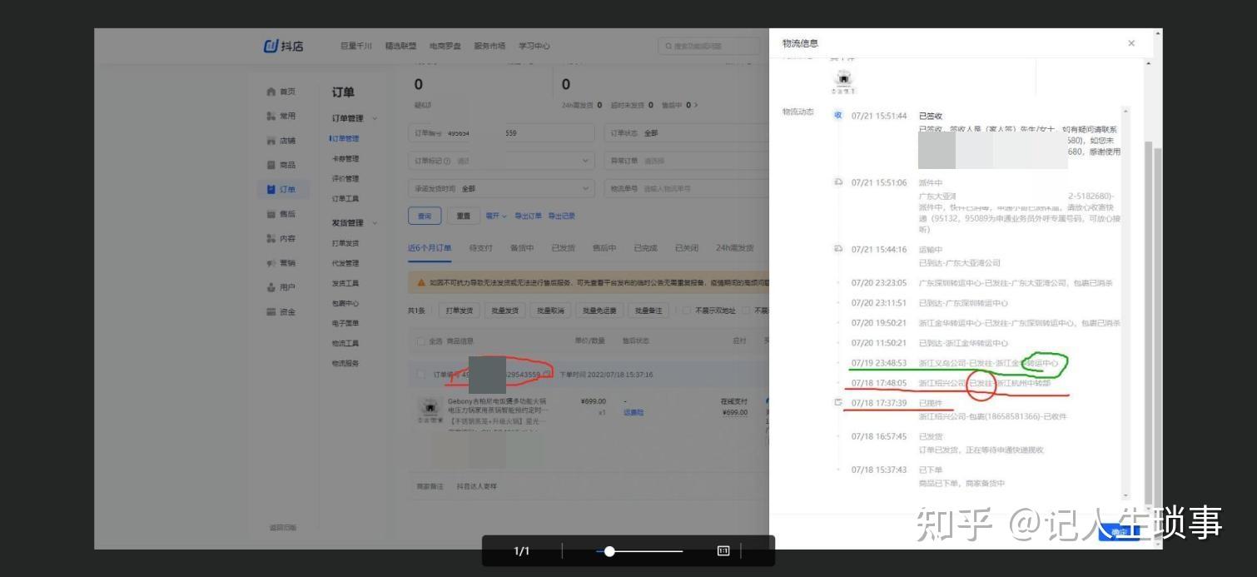This screenshot has width=1257, height=577.
Task: Click 批量备注 button
Action: (x=648, y=311)
